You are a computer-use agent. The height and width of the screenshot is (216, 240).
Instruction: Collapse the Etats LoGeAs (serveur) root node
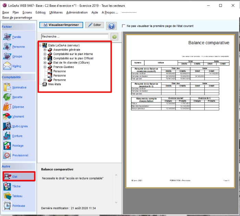point(40,45)
